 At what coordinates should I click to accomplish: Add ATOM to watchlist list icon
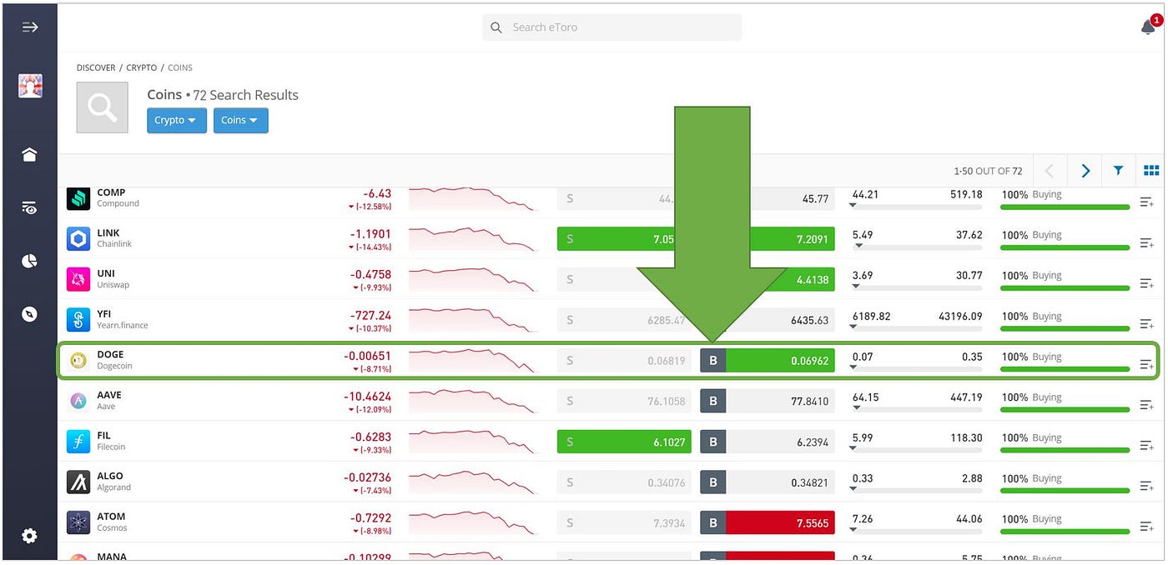point(1147,527)
